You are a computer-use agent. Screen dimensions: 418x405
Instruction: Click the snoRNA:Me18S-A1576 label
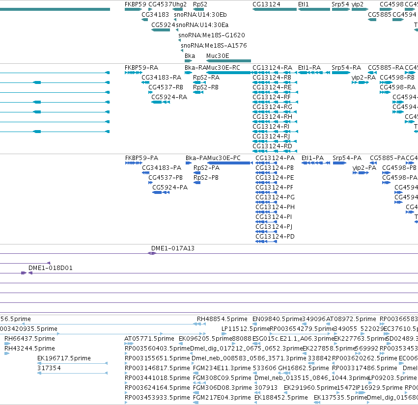coord(214,46)
